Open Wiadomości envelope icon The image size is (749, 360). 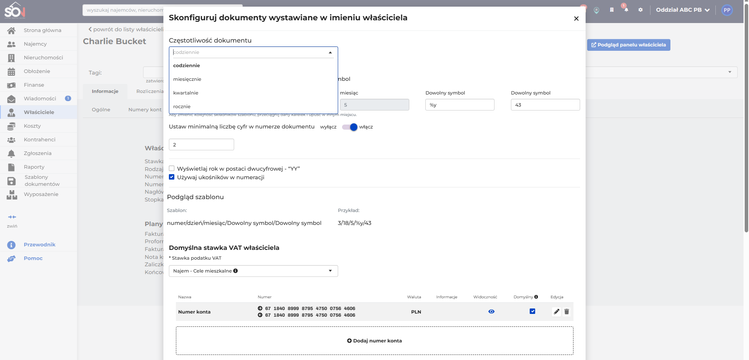pos(11,99)
